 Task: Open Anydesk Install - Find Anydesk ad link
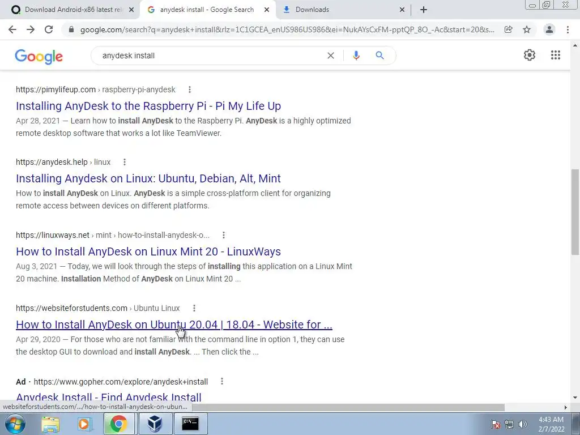pos(109,397)
